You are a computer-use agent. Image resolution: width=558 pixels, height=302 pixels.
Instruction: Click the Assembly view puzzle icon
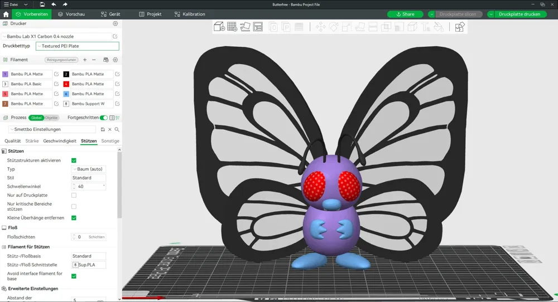(459, 27)
